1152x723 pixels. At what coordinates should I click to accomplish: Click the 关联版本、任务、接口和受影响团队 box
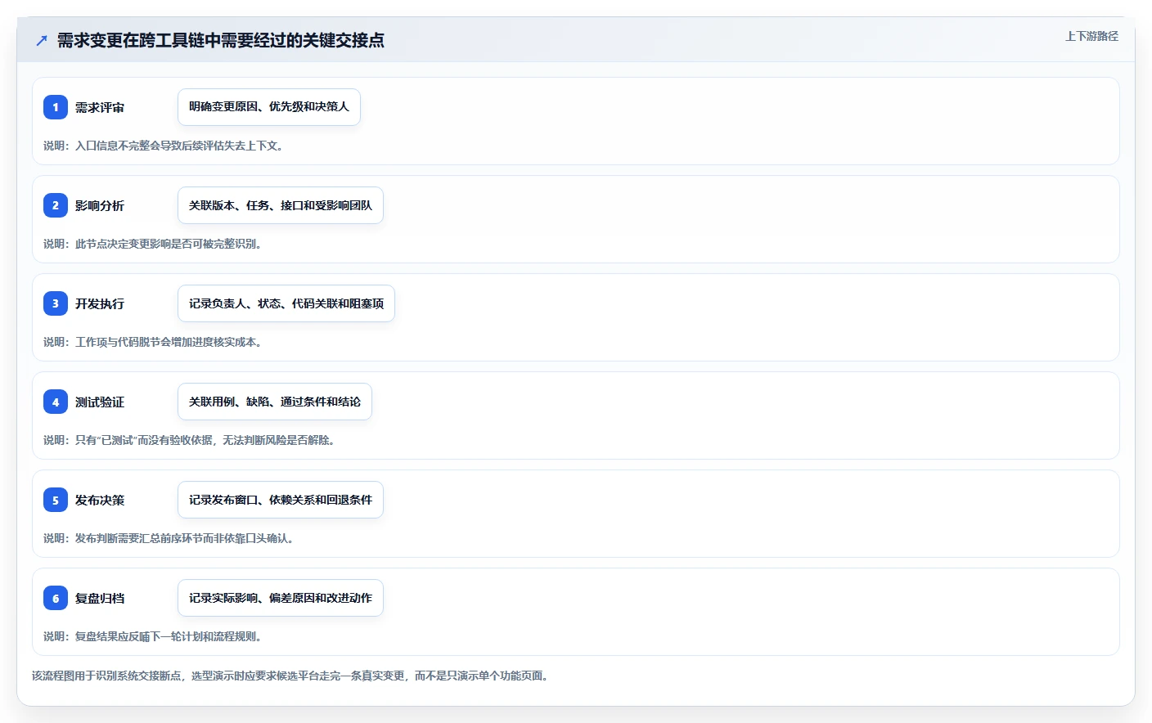[x=281, y=205]
